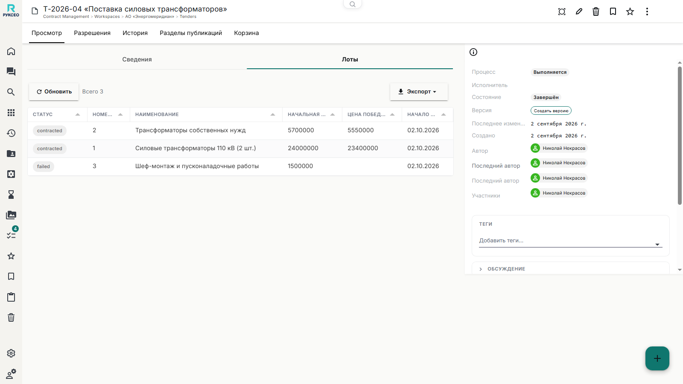Open the user administration icon
The height and width of the screenshot is (384, 683).
(11, 374)
